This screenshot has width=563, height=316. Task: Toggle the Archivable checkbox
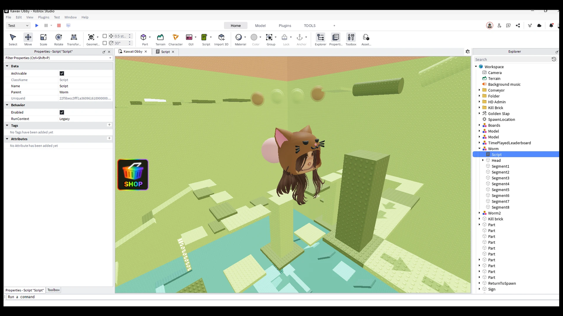tap(62, 73)
